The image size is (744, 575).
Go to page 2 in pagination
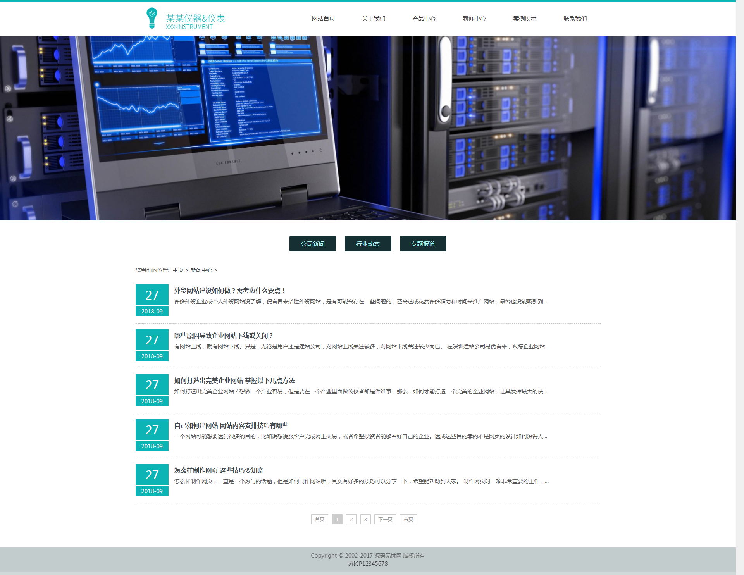351,519
